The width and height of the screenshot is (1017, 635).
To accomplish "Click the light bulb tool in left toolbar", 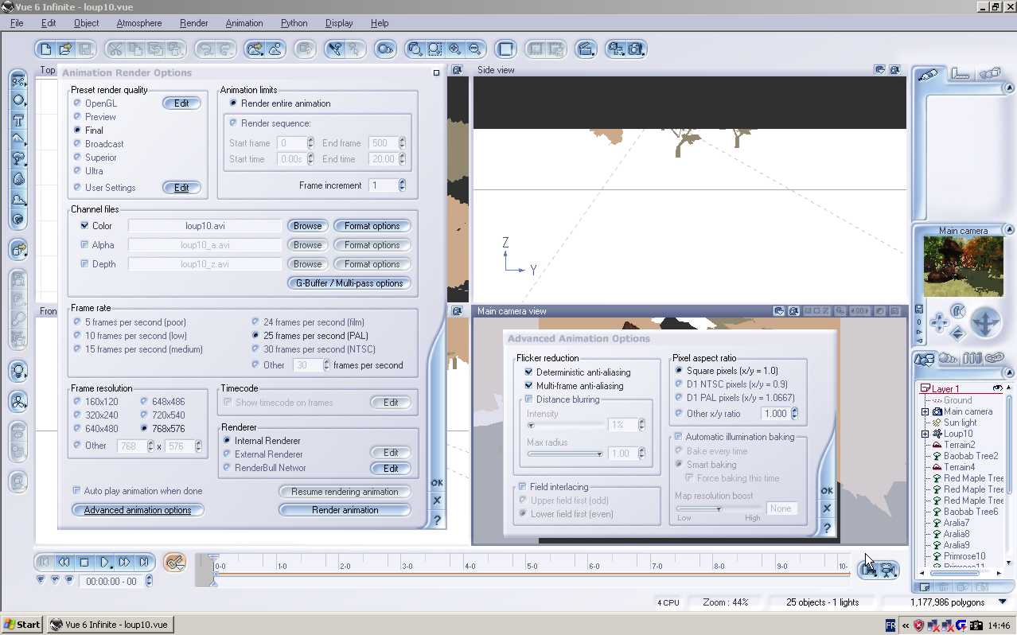I will tap(18, 372).
